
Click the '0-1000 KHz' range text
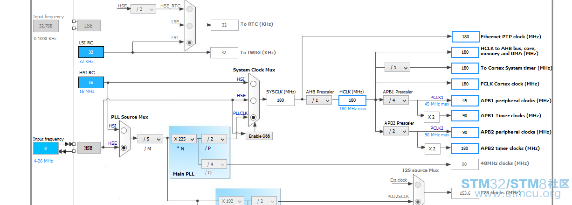coord(46,39)
